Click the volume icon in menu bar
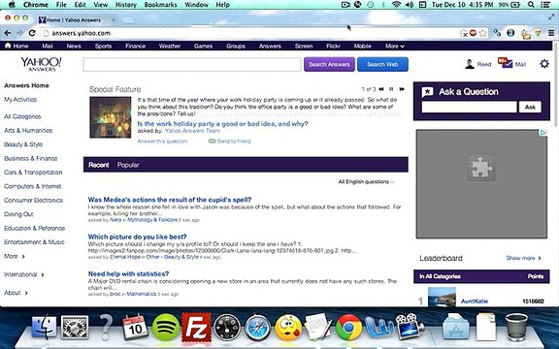This screenshot has width=559, height=349. [x=410, y=5]
